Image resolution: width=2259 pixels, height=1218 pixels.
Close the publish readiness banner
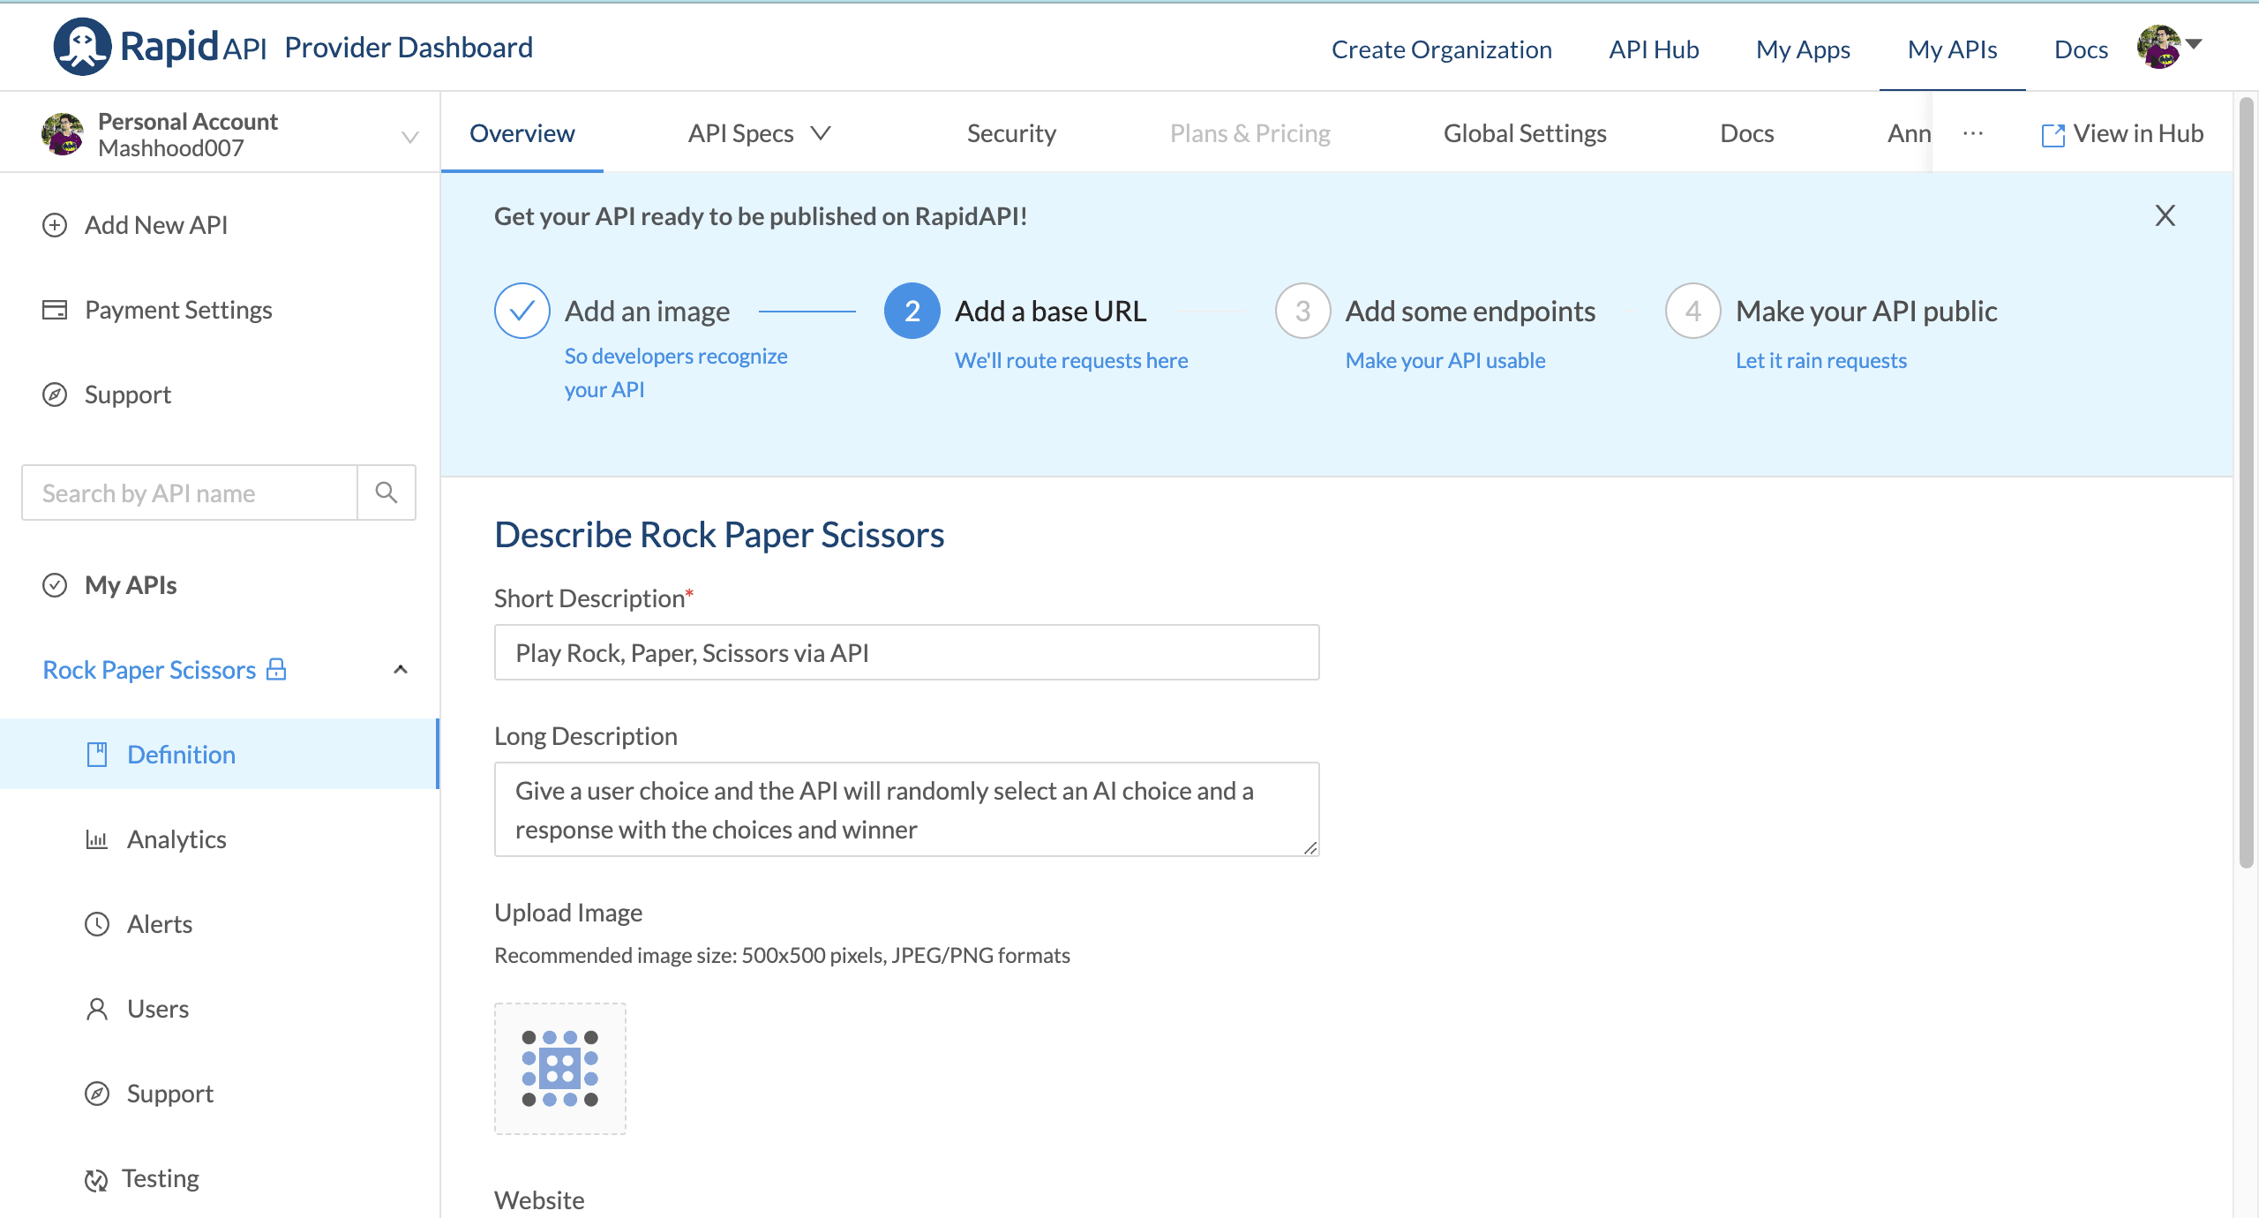[x=2165, y=215]
